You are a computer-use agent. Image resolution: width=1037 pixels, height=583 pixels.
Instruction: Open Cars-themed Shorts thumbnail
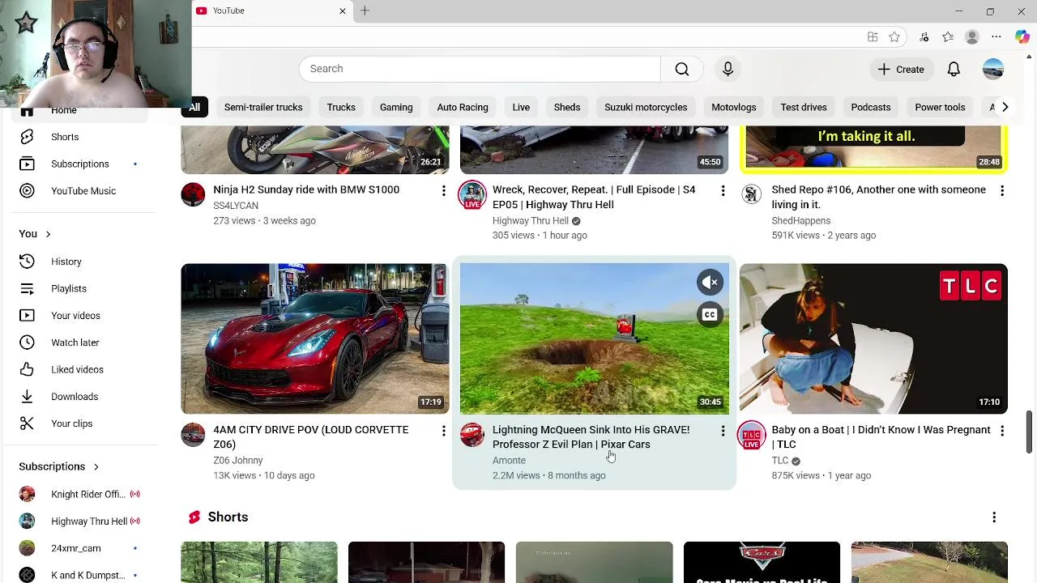pos(762,562)
